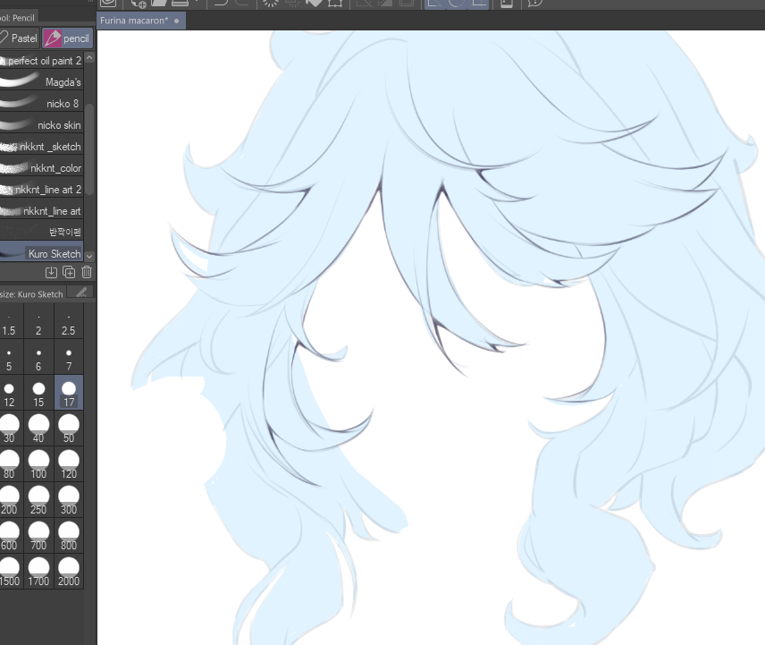This screenshot has height=645, width=765.
Task: Select brush size 2000
Action: pos(68,572)
